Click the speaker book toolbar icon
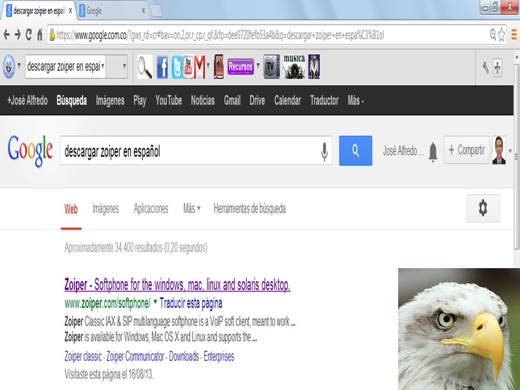520x390 pixels. click(x=218, y=67)
